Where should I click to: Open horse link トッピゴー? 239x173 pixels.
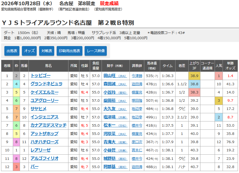point(41,76)
